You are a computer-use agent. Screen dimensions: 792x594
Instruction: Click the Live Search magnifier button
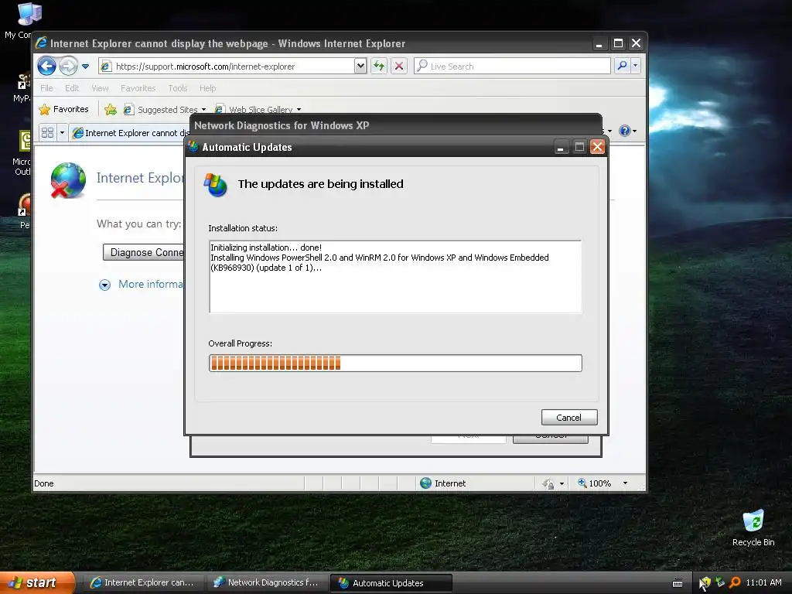(623, 66)
